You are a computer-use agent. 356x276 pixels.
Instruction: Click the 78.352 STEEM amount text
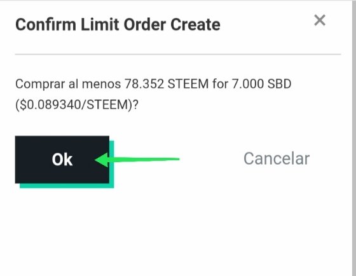[166, 84]
